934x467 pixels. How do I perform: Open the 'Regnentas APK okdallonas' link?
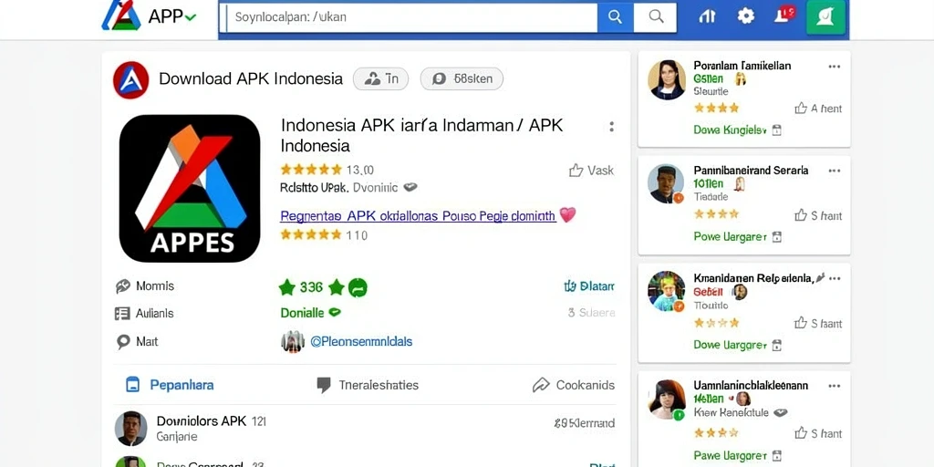click(x=418, y=215)
